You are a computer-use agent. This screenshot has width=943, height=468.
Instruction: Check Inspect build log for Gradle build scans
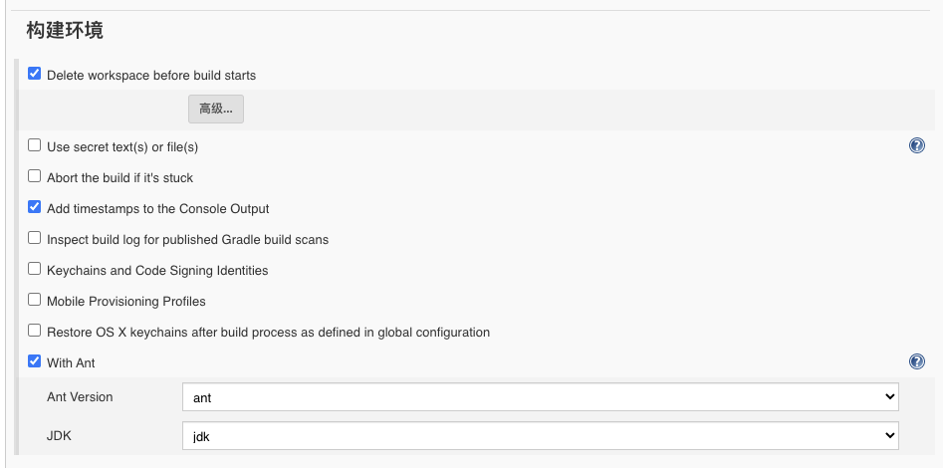pos(34,238)
